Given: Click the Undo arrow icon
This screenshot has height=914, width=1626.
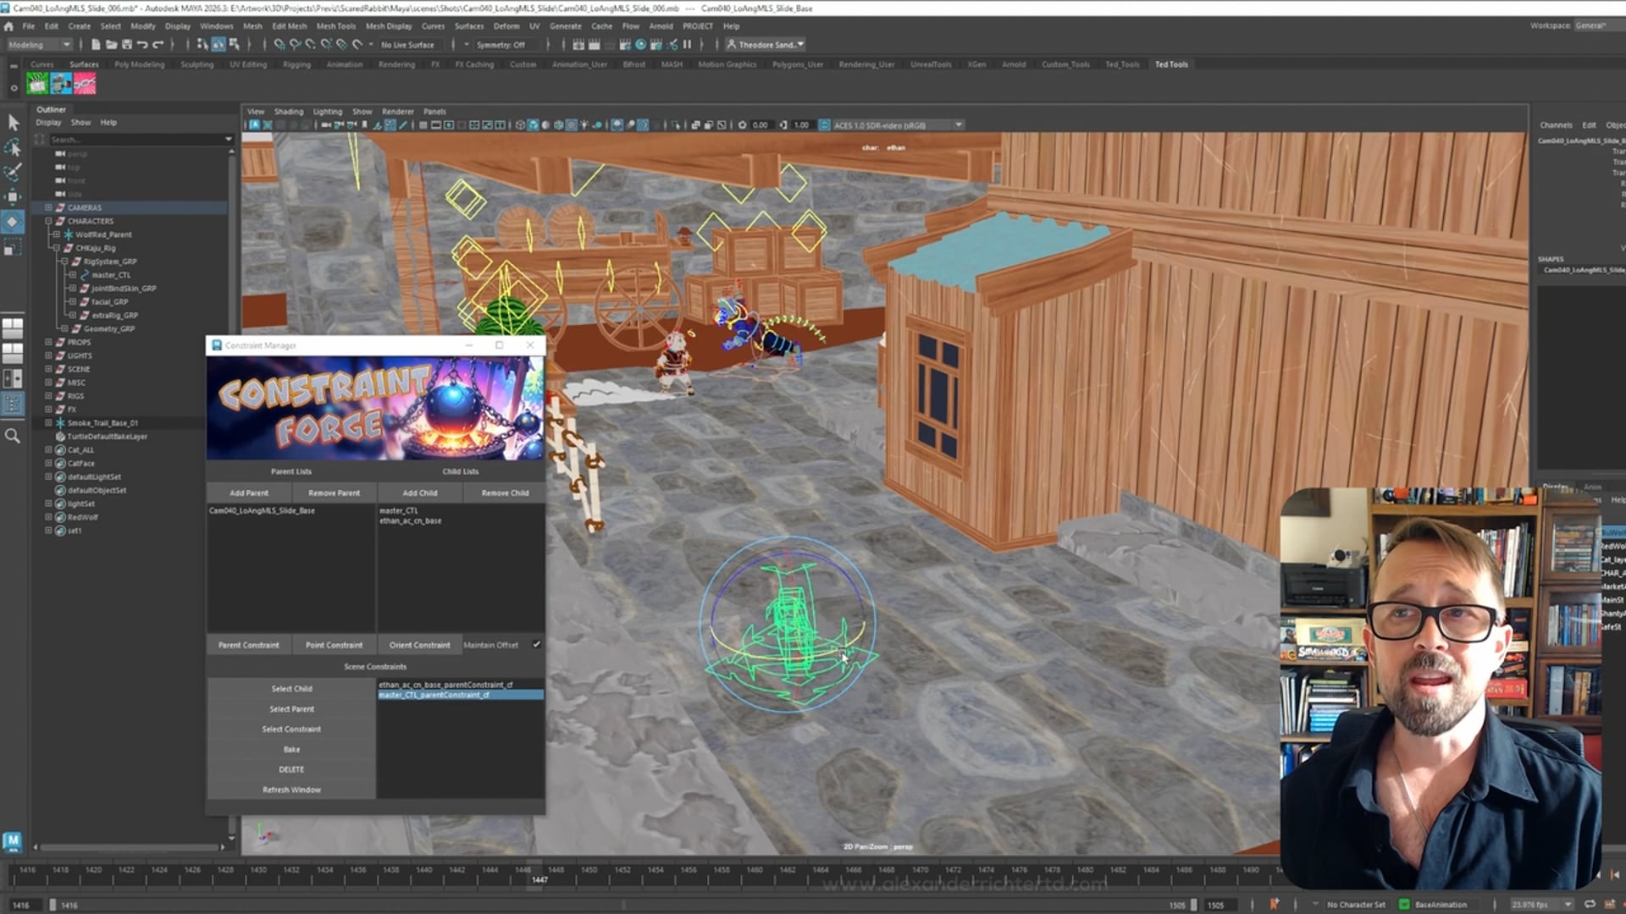Looking at the screenshot, I should click(142, 45).
